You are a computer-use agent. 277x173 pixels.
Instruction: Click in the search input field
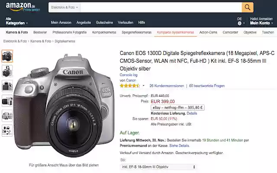[161, 7]
